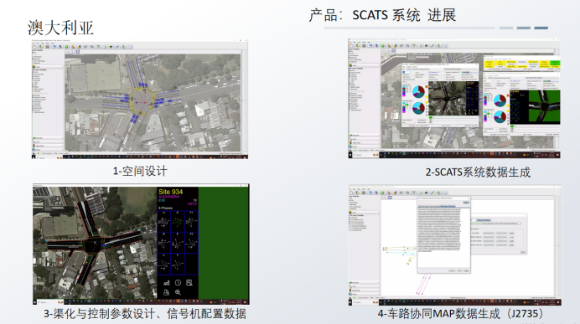
Task: Select phase F1 diagram in Site 934 panel
Action: click(x=191, y=221)
